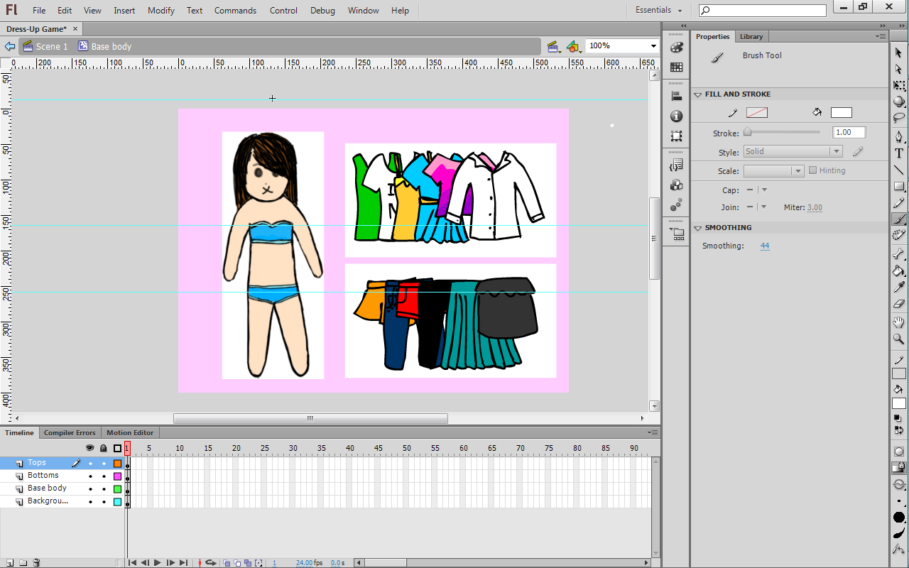The image size is (909, 568).
Task: Click the Zoom magnifier tool
Action: pyautogui.click(x=899, y=339)
